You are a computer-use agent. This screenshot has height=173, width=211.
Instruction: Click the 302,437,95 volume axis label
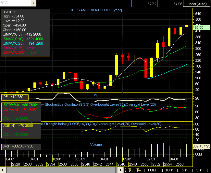tap(201, 146)
